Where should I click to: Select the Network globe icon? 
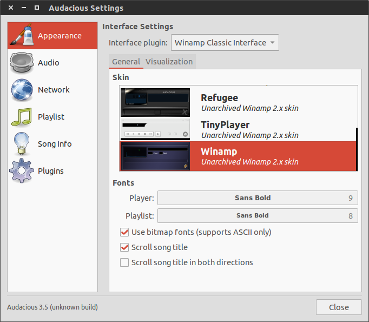22,90
